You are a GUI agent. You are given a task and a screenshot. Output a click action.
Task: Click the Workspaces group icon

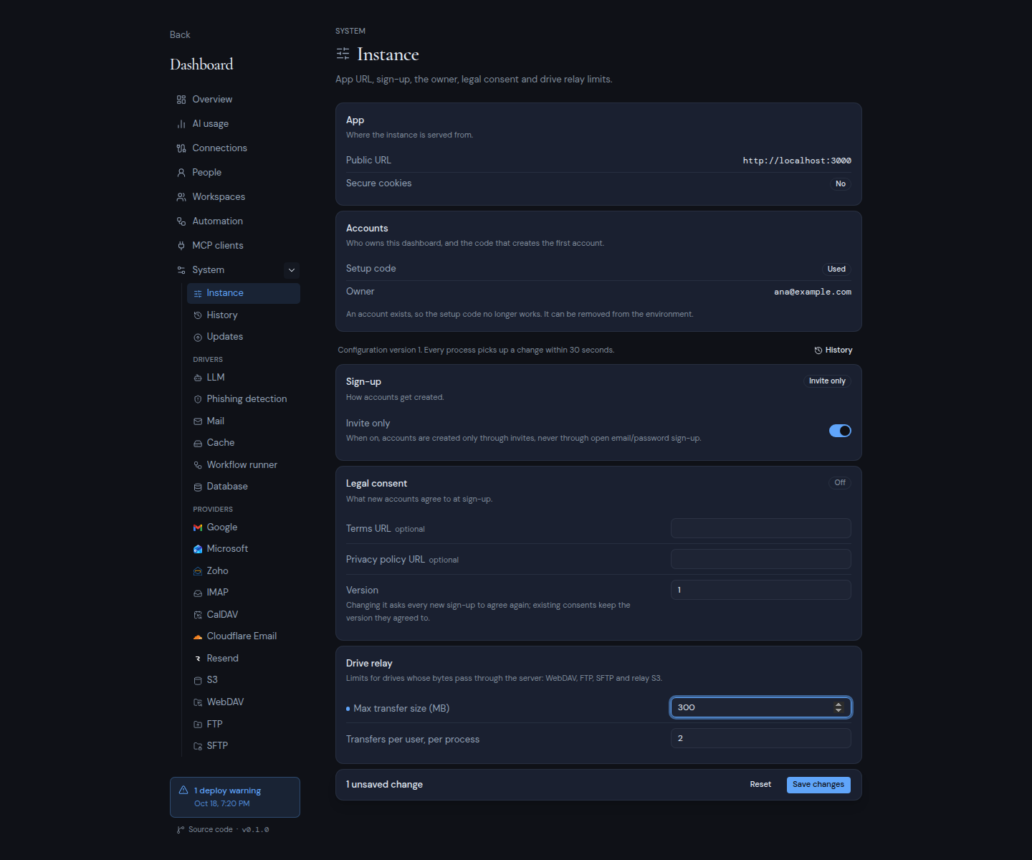(181, 197)
